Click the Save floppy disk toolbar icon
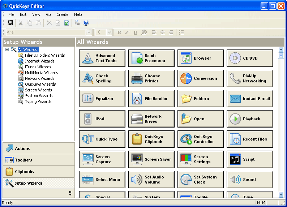 click(x=10, y=23)
